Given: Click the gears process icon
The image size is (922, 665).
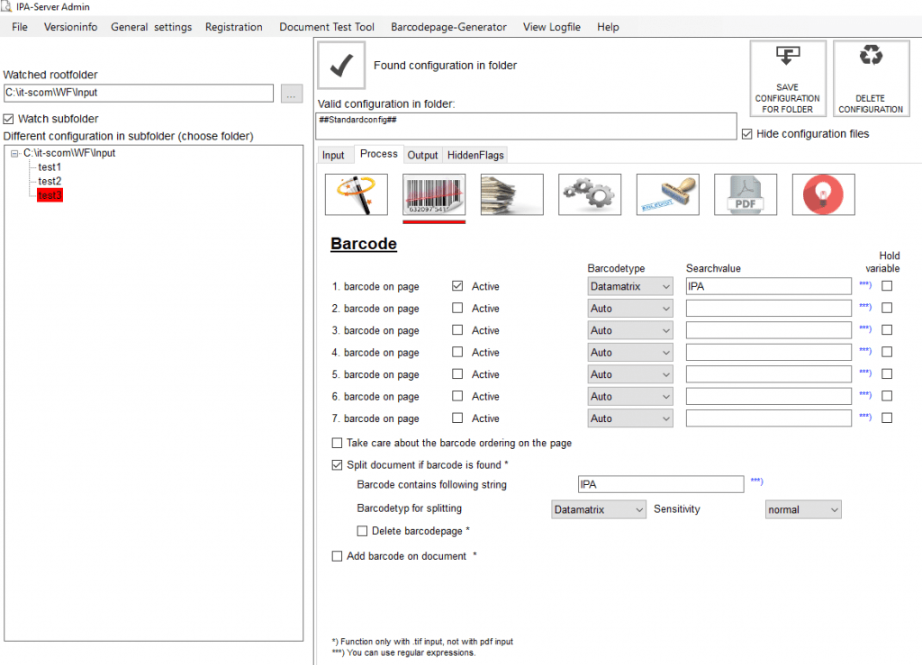Looking at the screenshot, I should (589, 194).
